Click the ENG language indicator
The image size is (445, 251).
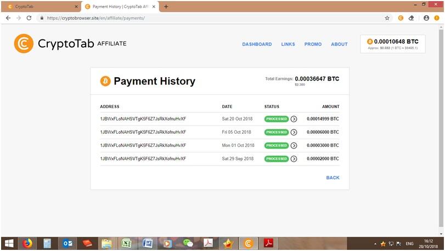coord(409,244)
